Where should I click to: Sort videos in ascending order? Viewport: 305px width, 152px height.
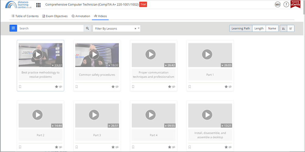[x=283, y=28]
